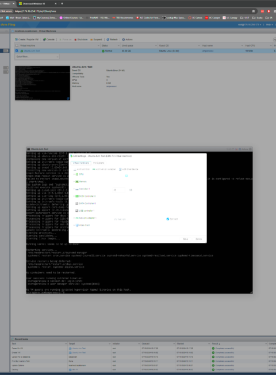Click the SATA Controller 0 icon
This screenshot has height=375, width=276.
click(x=76, y=204)
